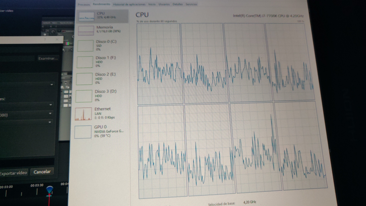The width and height of the screenshot is (366, 206).
Task: Click the 00:03:30 timeline mark
Action: (x=37, y=185)
